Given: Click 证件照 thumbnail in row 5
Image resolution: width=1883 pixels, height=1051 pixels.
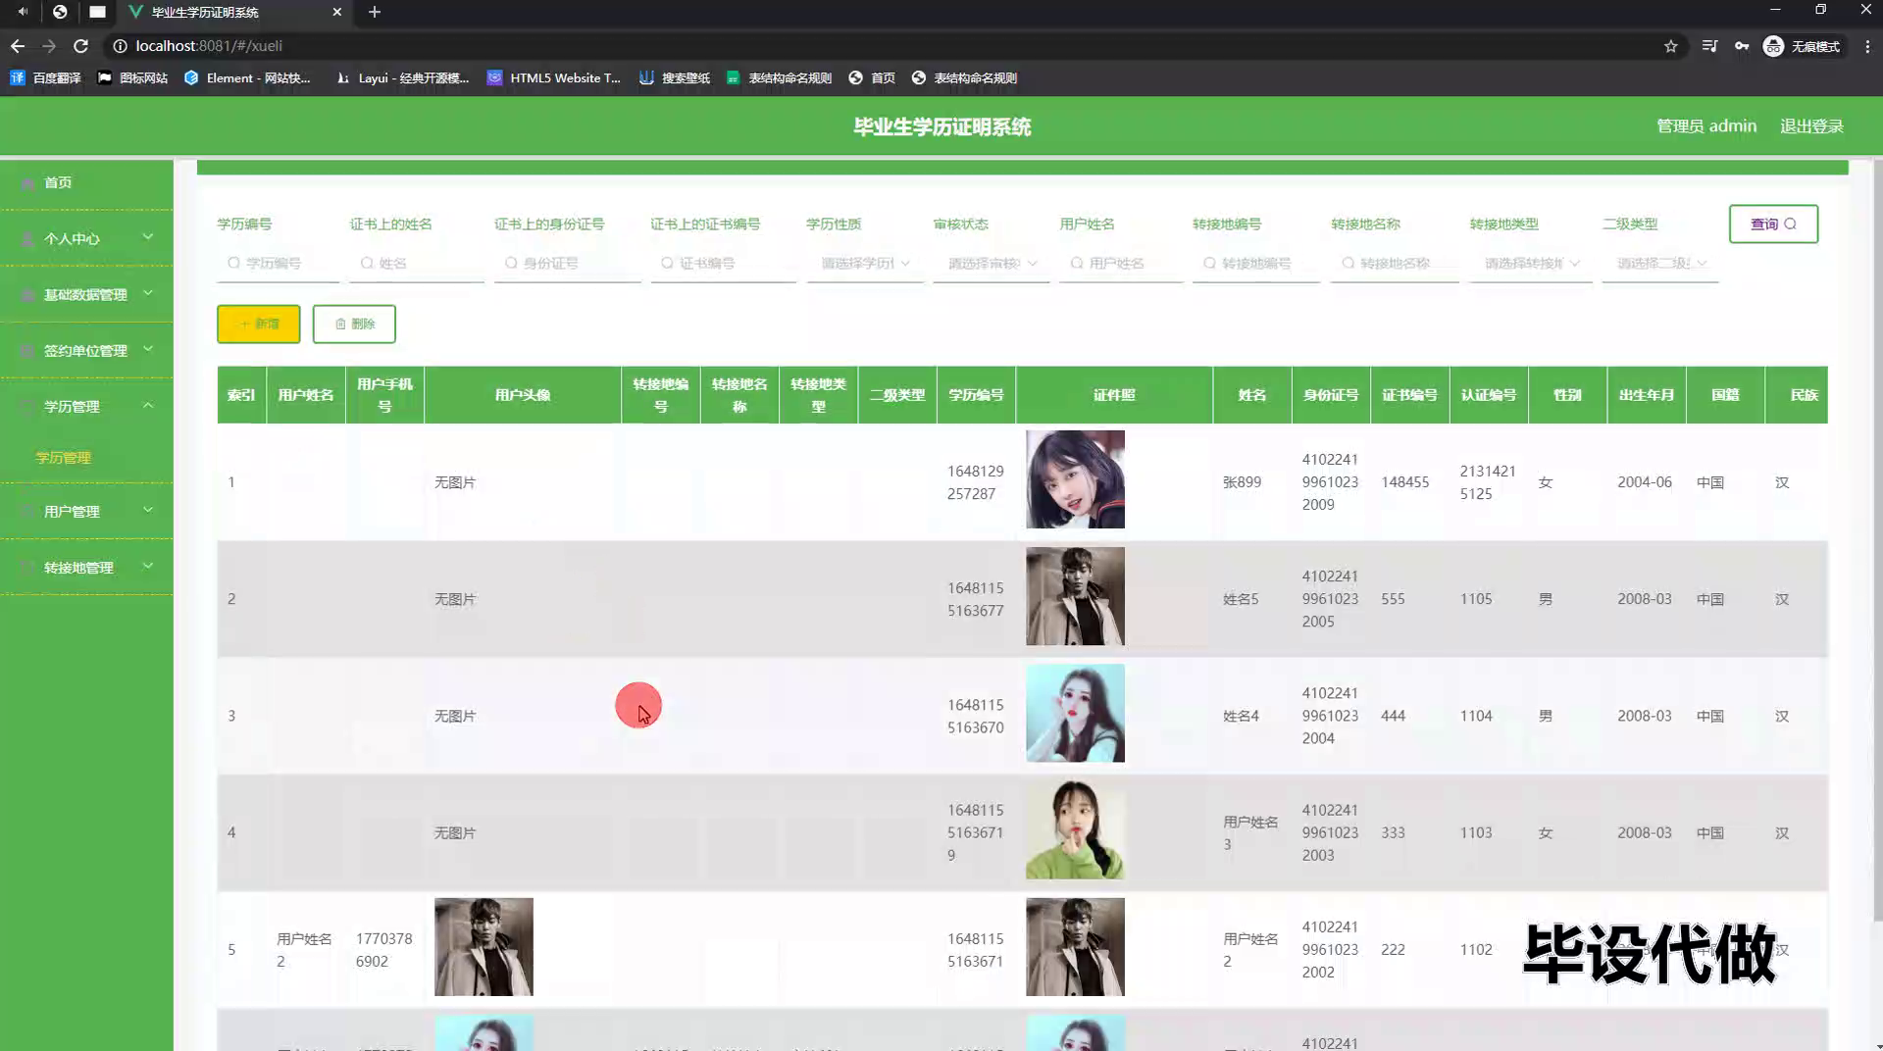Looking at the screenshot, I should [x=1075, y=947].
